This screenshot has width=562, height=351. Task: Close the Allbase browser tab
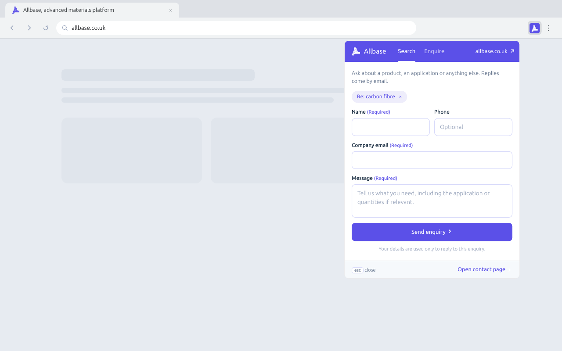point(170,11)
